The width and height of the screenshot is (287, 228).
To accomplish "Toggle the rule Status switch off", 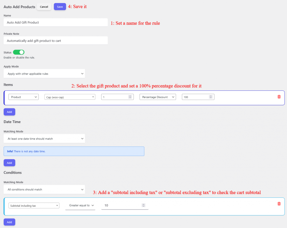I will point(18,52).
